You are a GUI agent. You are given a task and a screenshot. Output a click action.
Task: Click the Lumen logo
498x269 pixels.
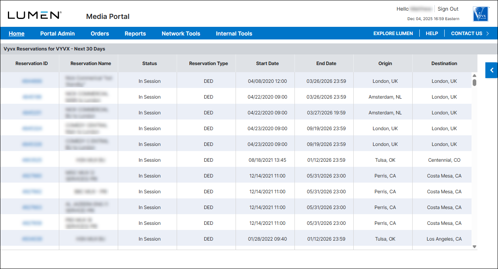click(x=34, y=14)
